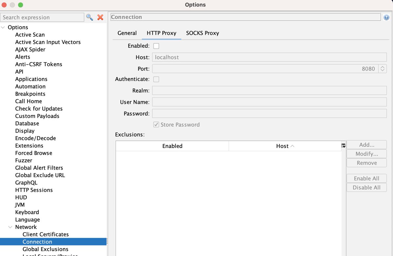Open the SOCKS Proxy tab

202,33
